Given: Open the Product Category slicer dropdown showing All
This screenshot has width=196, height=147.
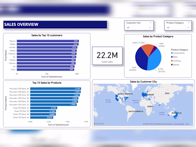Looking at the screenshot, I should pos(178,27).
